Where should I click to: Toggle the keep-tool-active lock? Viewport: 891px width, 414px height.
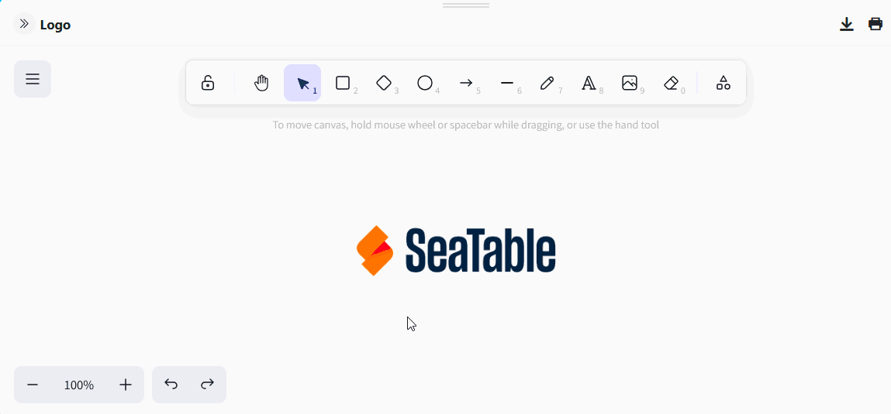(208, 83)
